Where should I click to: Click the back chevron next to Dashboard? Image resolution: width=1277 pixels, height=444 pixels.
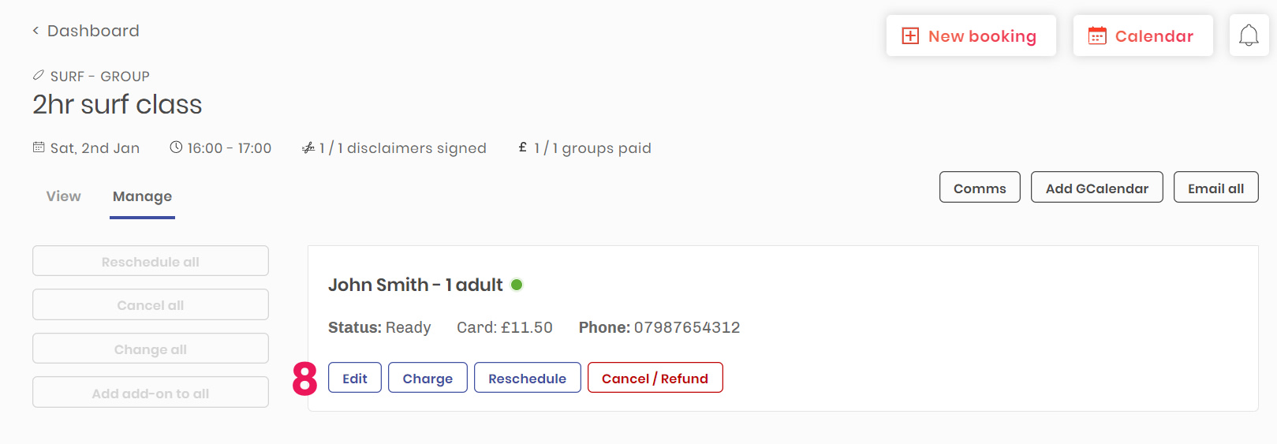35,31
